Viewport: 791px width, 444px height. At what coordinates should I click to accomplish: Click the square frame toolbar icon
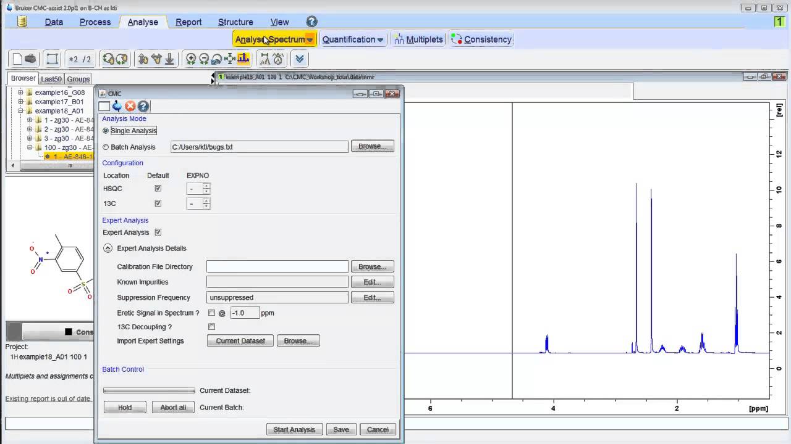pos(53,59)
